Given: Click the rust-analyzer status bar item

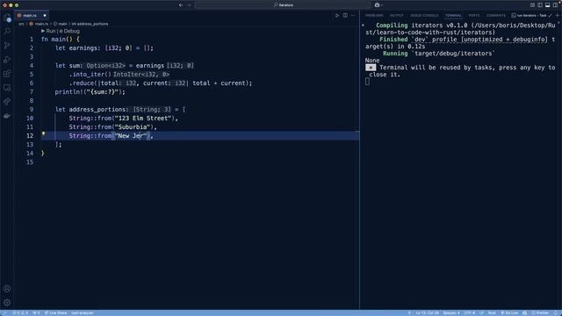Looking at the screenshot, I should pyautogui.click(x=83, y=312).
